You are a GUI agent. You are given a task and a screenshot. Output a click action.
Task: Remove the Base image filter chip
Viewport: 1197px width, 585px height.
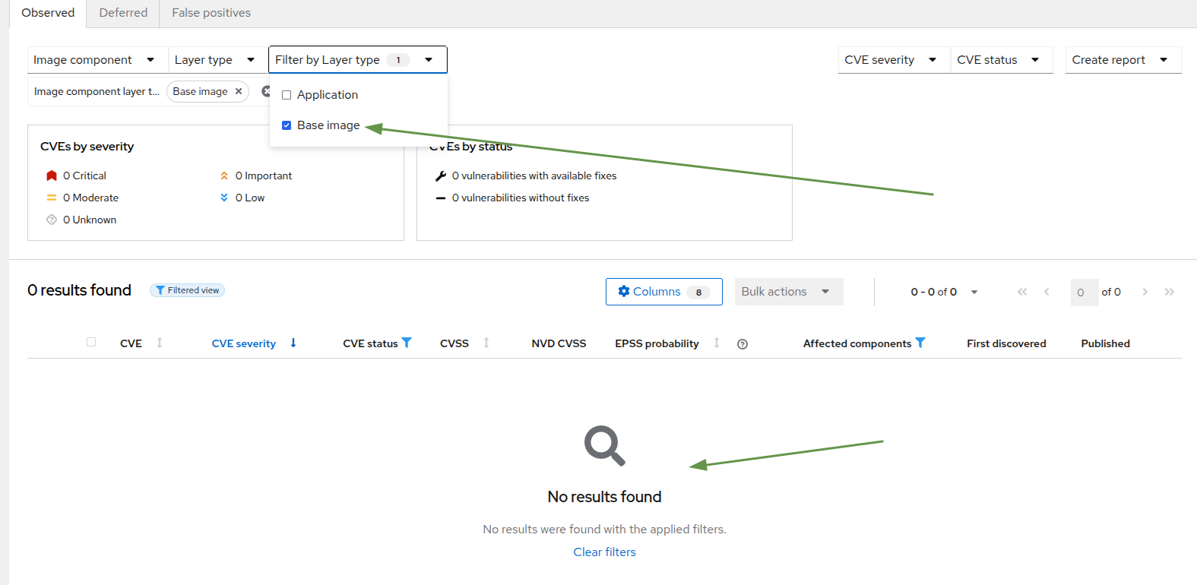(239, 91)
